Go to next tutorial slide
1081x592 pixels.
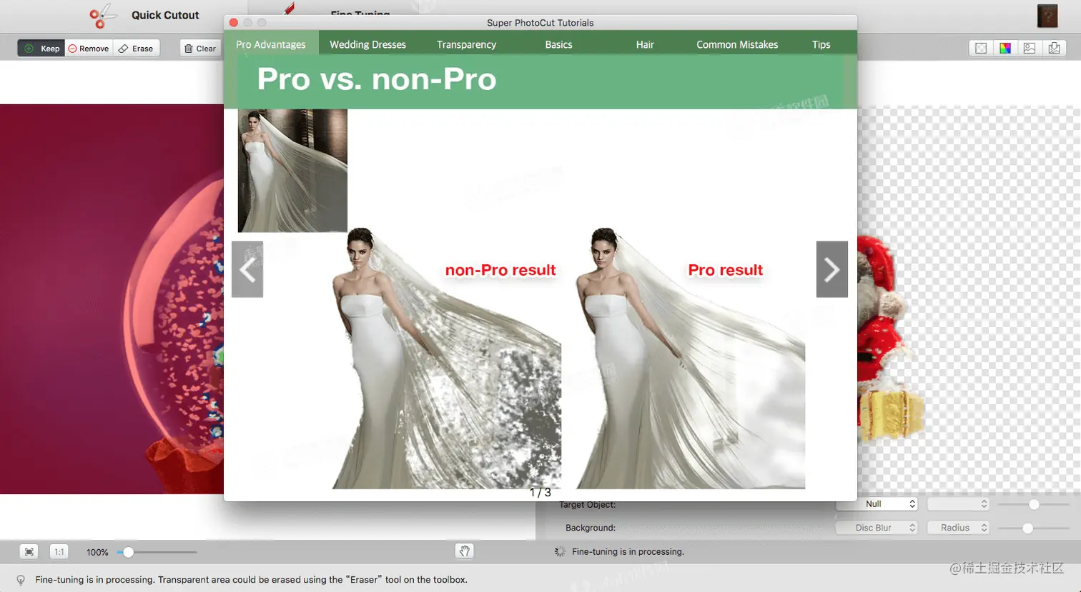pyautogui.click(x=832, y=269)
